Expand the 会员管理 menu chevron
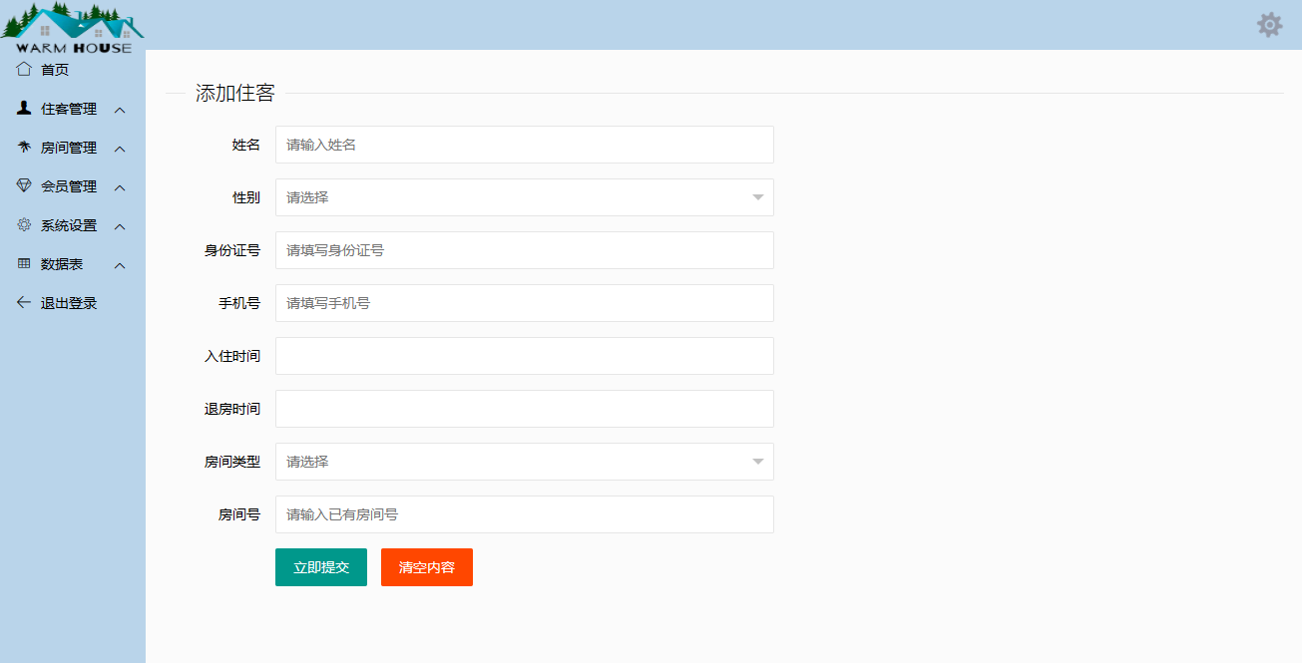The image size is (1302, 663). click(x=120, y=187)
